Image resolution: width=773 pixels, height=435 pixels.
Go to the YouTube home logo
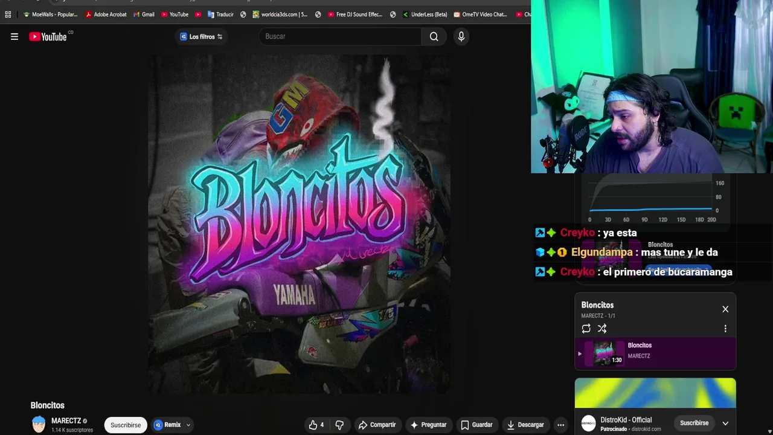click(48, 37)
